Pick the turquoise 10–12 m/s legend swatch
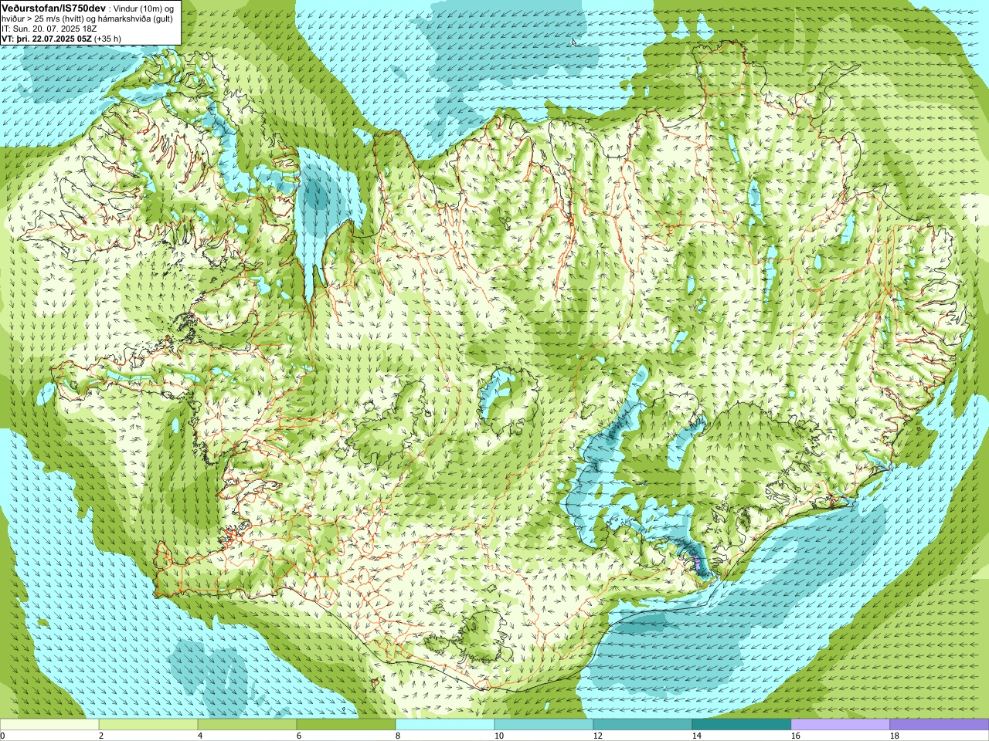This screenshot has height=741, width=989. 544,725
